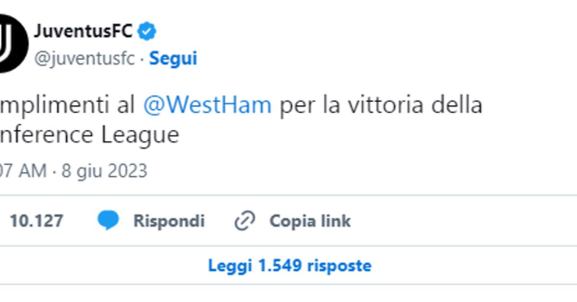Image resolution: width=577 pixels, height=302 pixels.
Task: Select the Copia link label
Action: [x=310, y=221]
